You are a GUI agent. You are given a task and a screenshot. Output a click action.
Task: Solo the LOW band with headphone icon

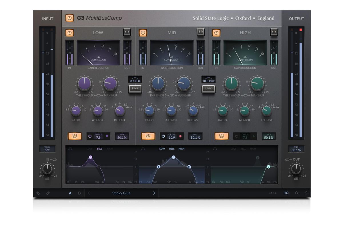(x=127, y=32)
